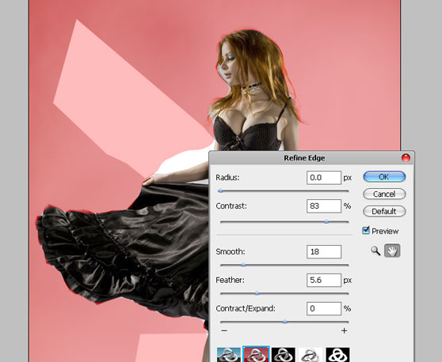The image size is (442, 362).
Task: Choose the On Black preview thumbnail
Action: point(284,355)
